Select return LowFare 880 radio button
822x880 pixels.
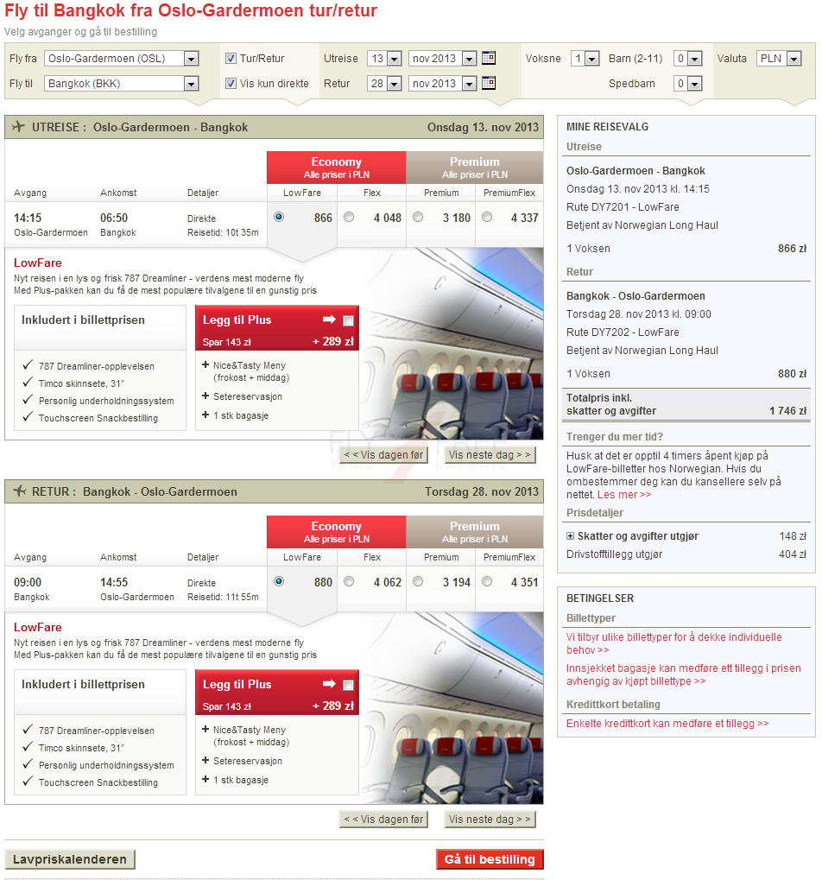(279, 581)
